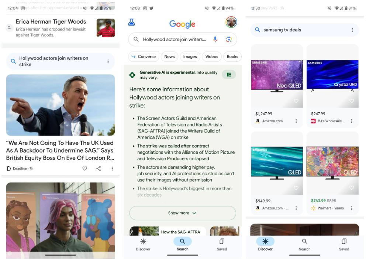Open Saved tab on samsung tv deals screen
The image size is (366, 259).
point(344,245)
